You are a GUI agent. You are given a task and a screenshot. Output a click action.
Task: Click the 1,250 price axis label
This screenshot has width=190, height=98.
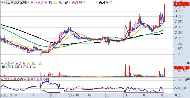click(x=179, y=54)
